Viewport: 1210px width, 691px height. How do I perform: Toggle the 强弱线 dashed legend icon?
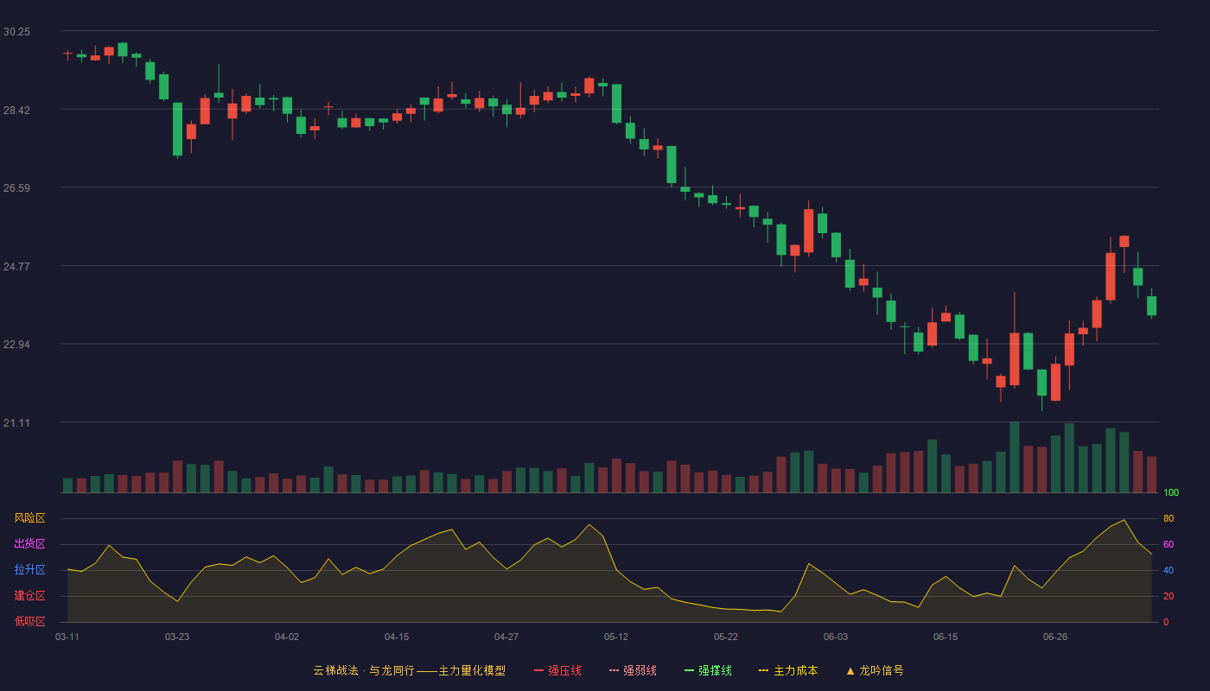(x=614, y=670)
